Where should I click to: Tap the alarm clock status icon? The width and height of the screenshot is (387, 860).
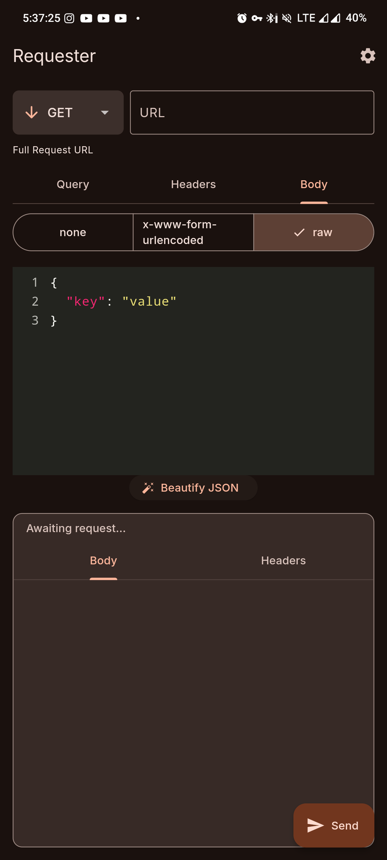tap(242, 18)
